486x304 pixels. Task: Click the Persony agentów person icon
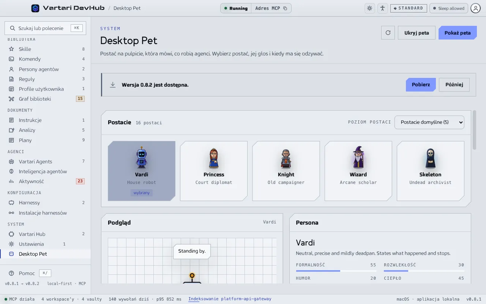click(x=11, y=69)
